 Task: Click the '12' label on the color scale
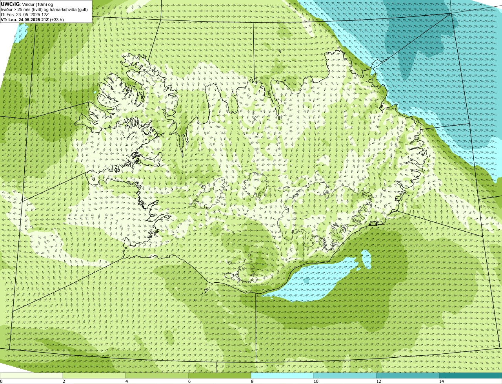coord(378,381)
